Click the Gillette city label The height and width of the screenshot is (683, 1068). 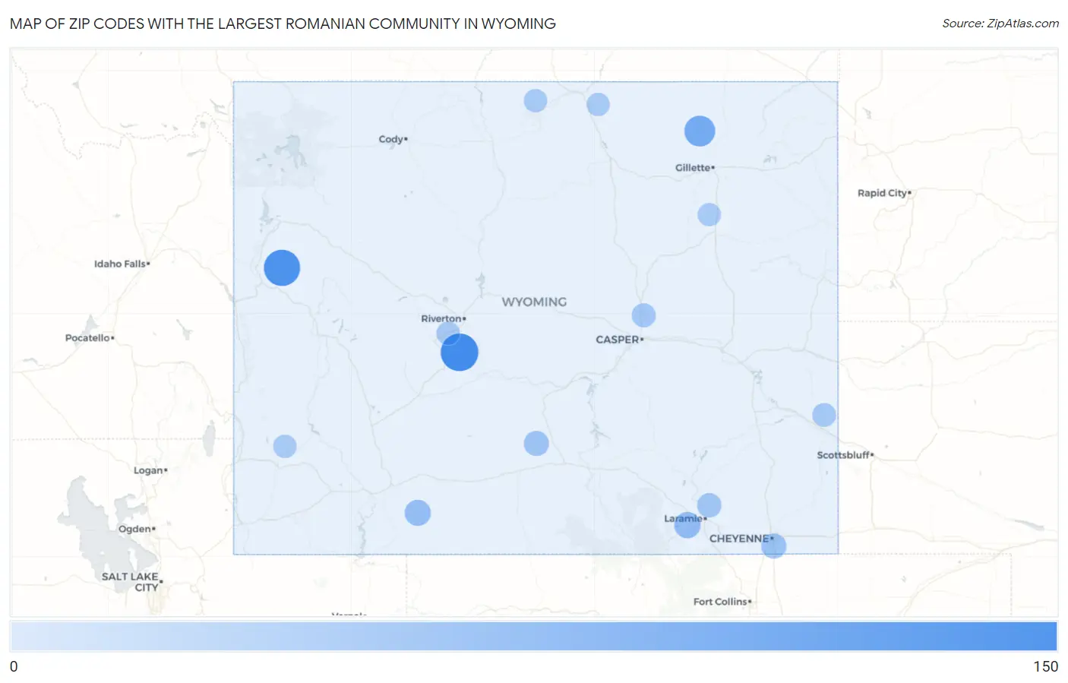pos(694,167)
